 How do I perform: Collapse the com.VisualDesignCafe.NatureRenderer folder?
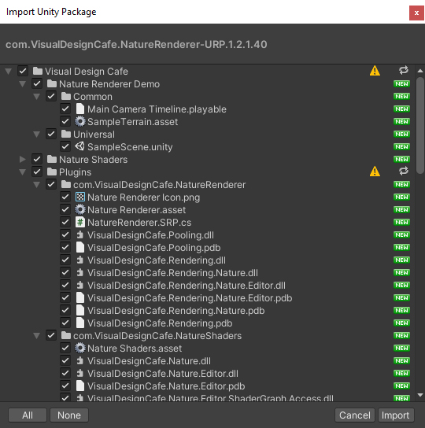tap(37, 185)
